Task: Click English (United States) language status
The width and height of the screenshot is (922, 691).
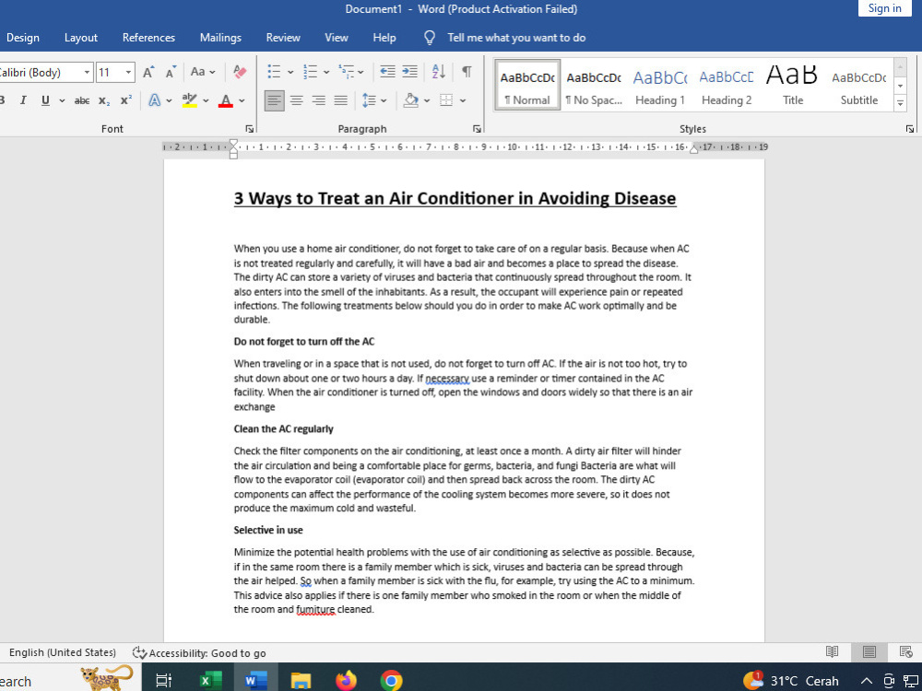Action: [63, 652]
